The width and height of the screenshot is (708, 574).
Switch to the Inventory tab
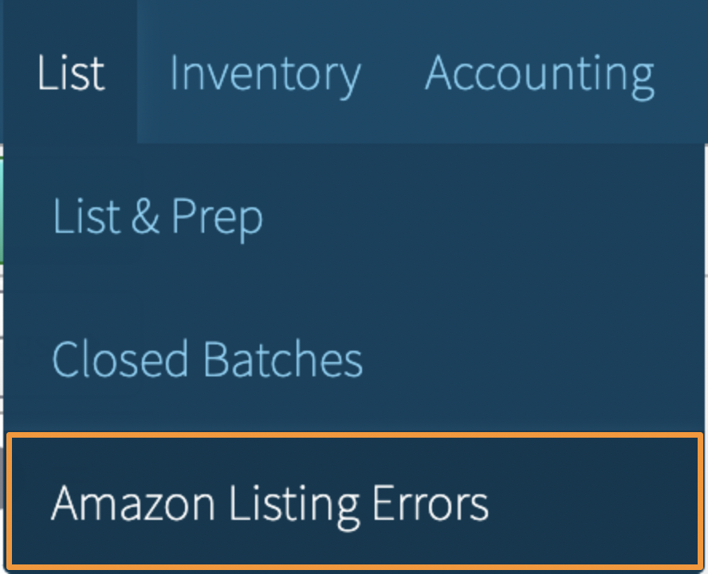pos(265,73)
